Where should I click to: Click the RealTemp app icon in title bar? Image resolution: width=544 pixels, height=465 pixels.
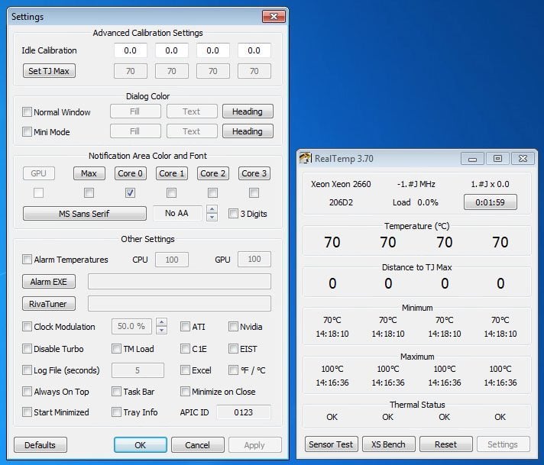306,158
